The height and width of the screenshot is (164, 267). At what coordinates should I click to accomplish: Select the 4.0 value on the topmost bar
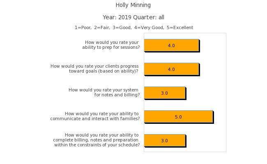(171, 46)
